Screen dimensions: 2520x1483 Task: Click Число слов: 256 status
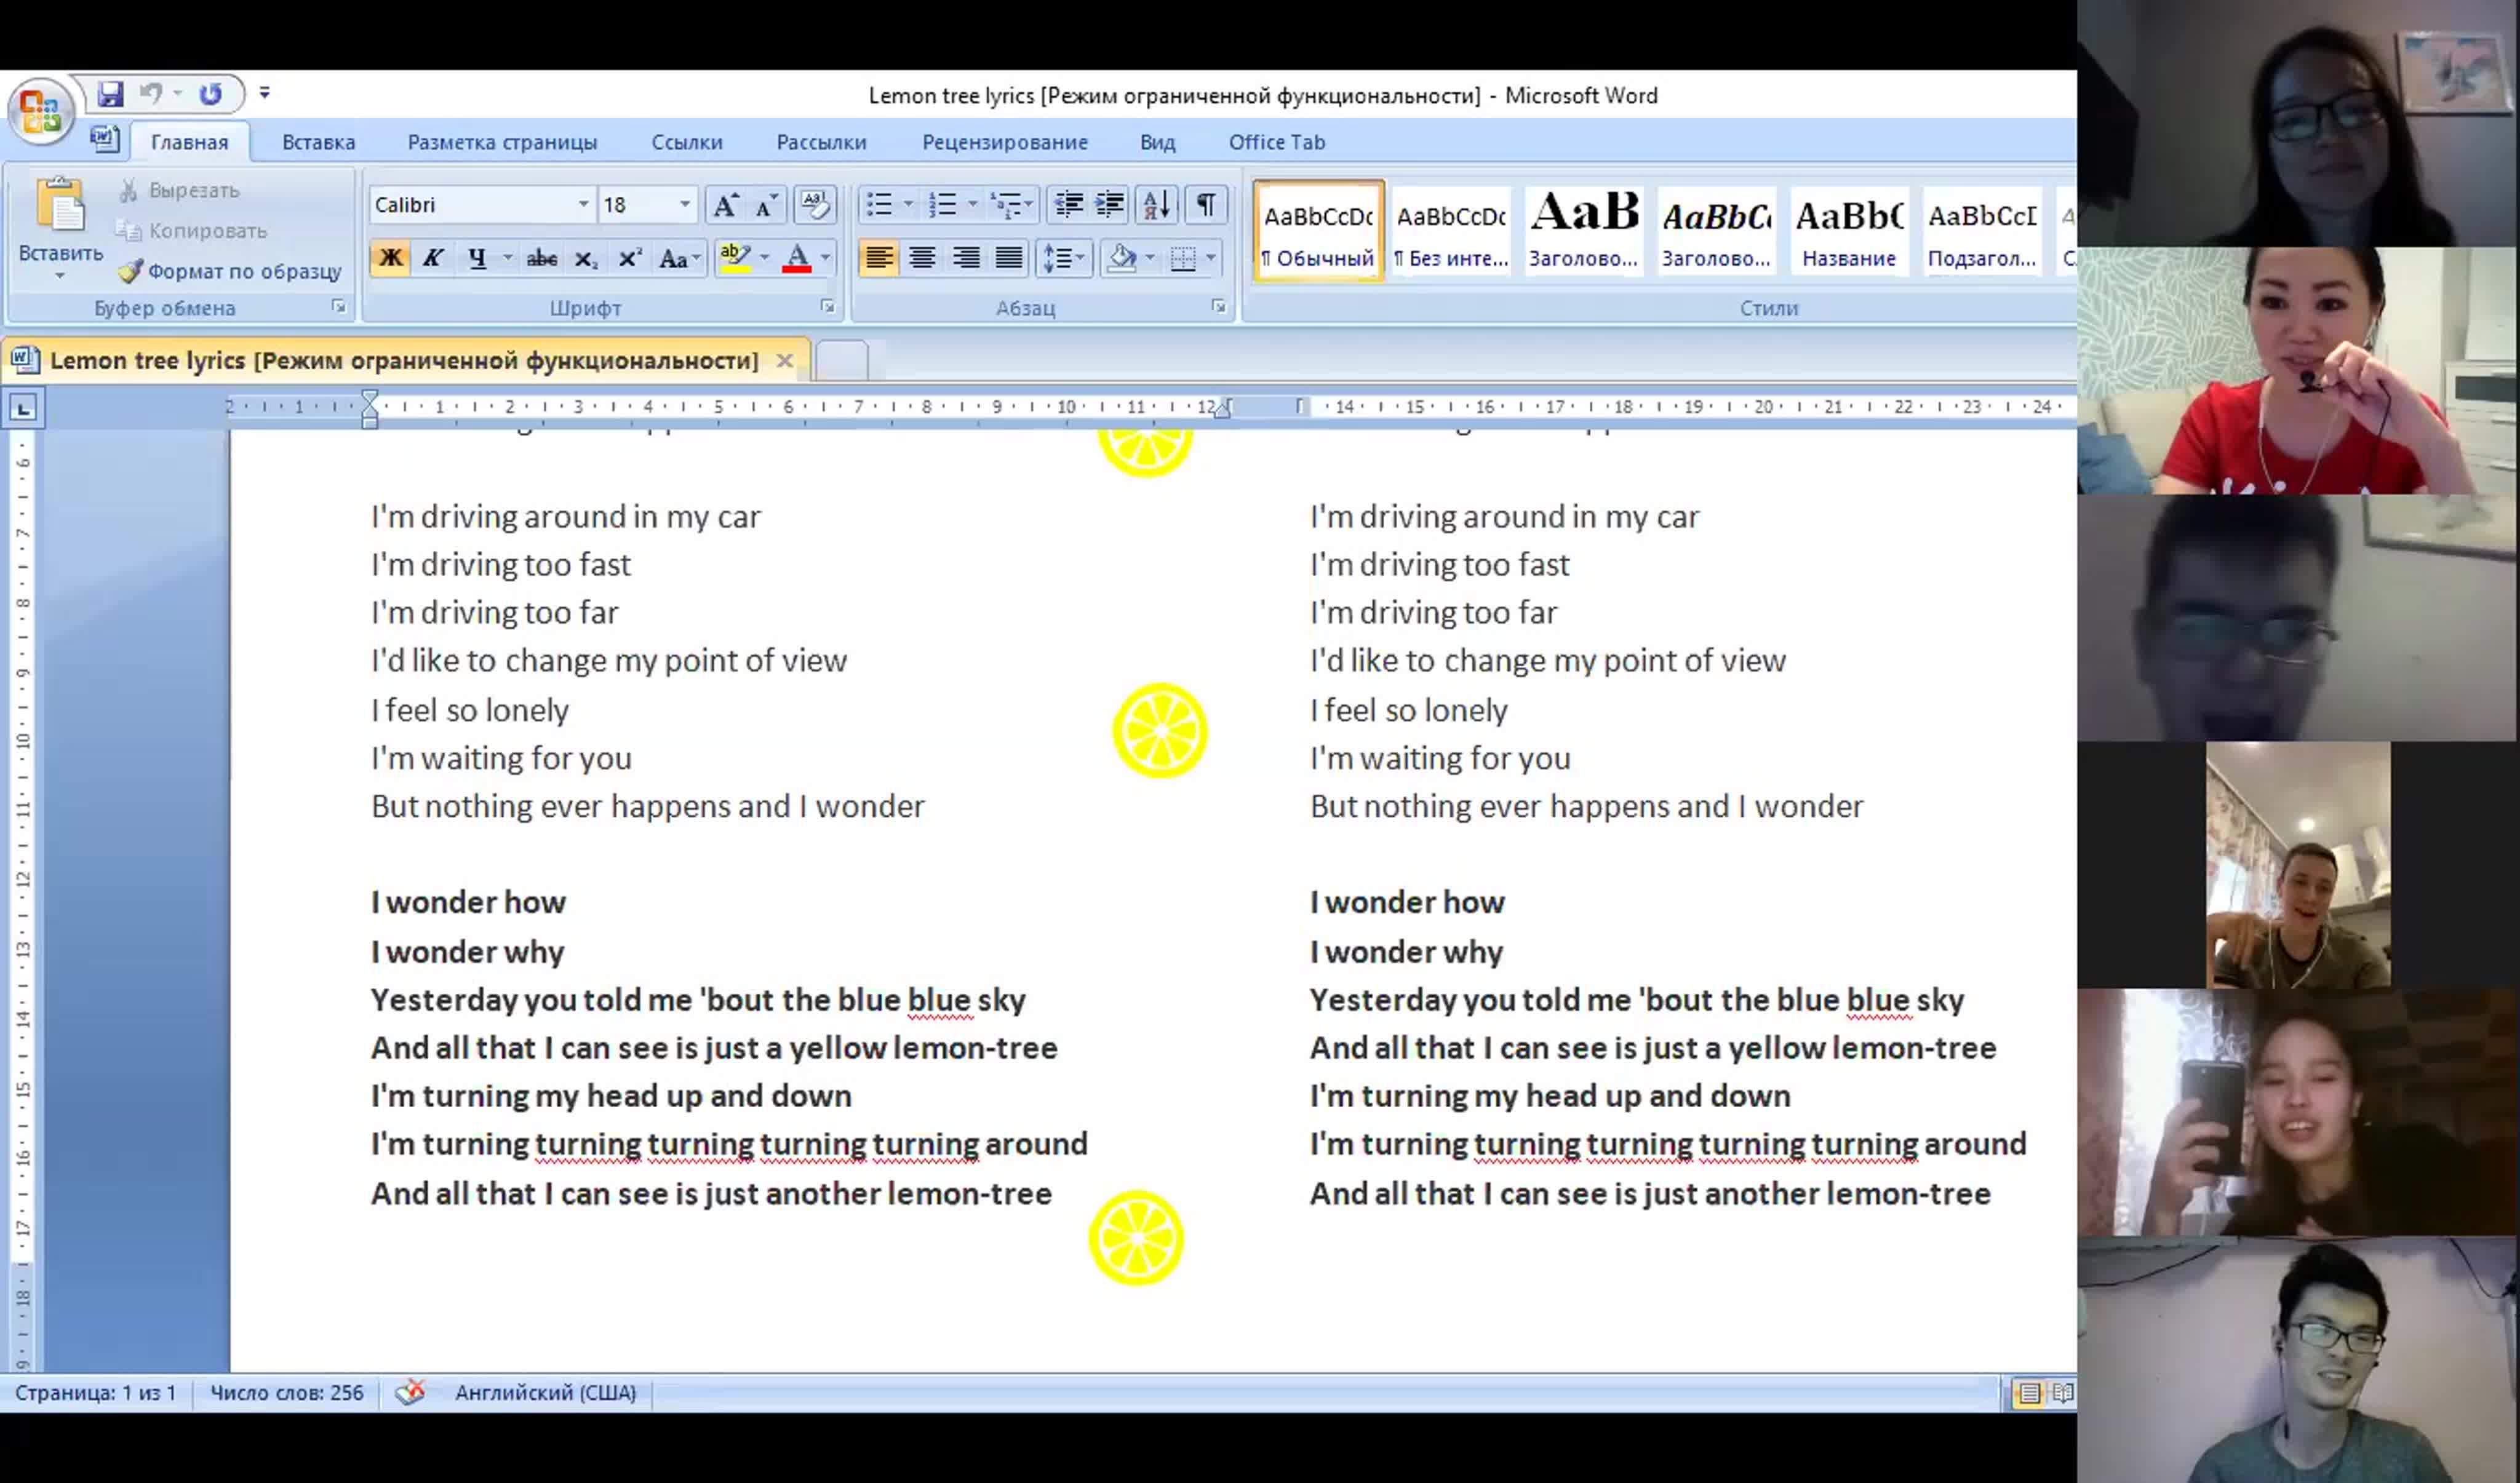click(x=286, y=1392)
